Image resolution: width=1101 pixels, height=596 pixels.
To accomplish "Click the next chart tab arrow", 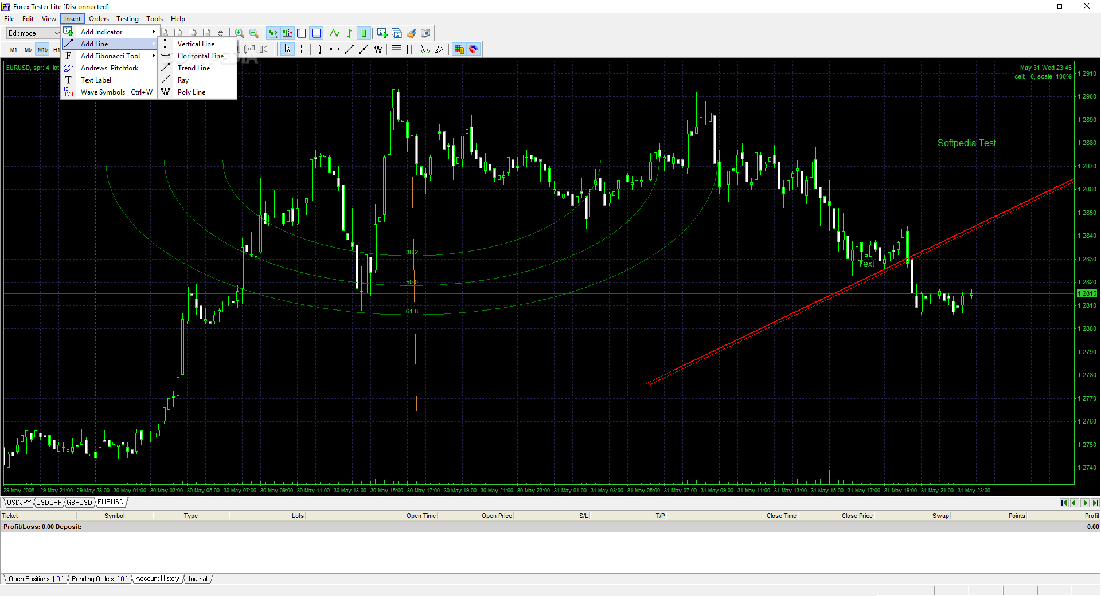I will (x=1084, y=503).
